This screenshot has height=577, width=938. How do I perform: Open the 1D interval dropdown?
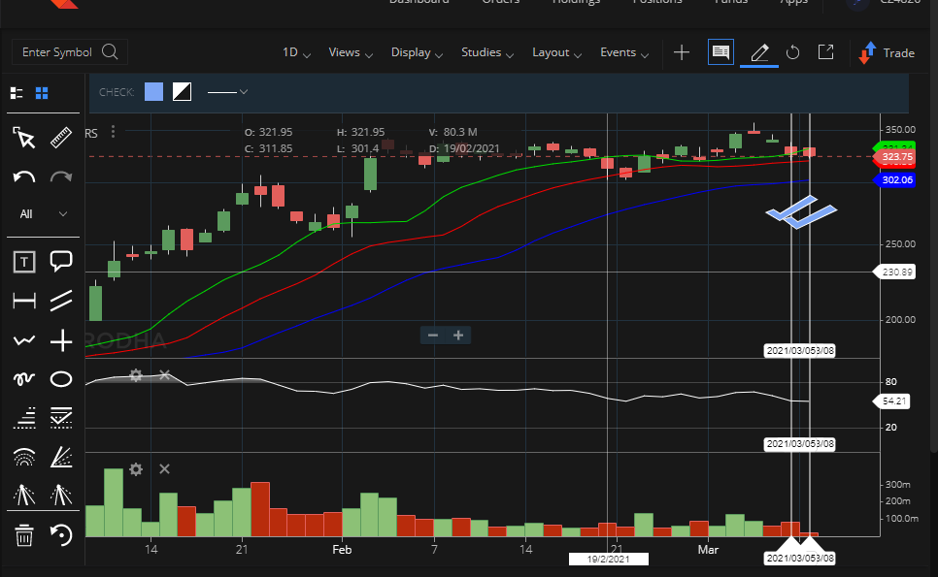[296, 52]
